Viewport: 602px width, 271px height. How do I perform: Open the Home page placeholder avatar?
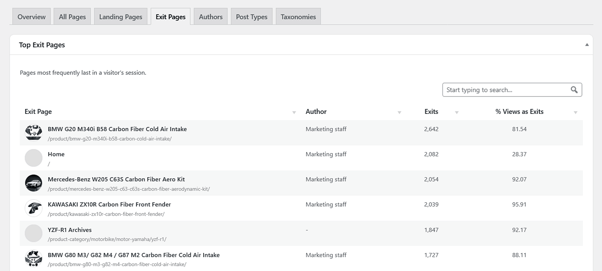click(x=34, y=158)
